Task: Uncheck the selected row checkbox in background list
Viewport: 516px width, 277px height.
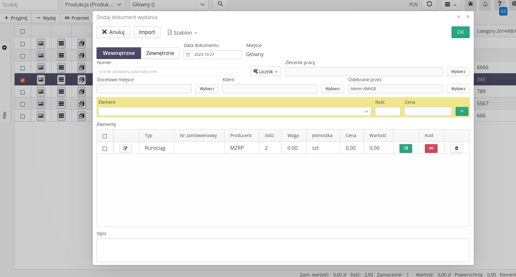Action: coord(23,80)
